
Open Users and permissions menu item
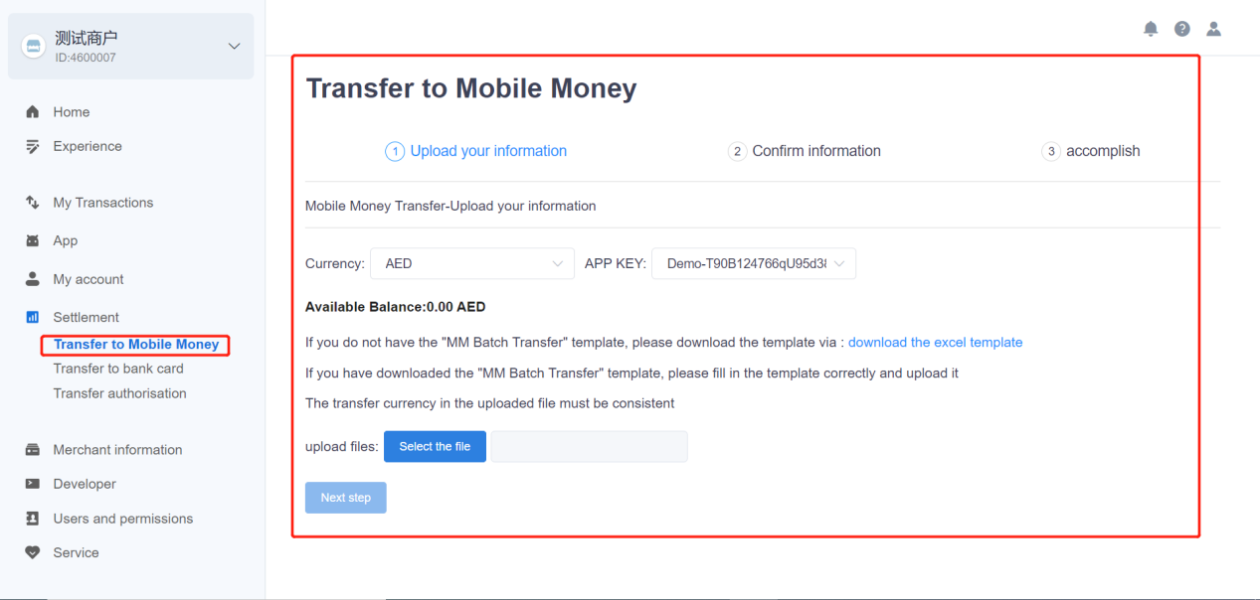point(123,519)
